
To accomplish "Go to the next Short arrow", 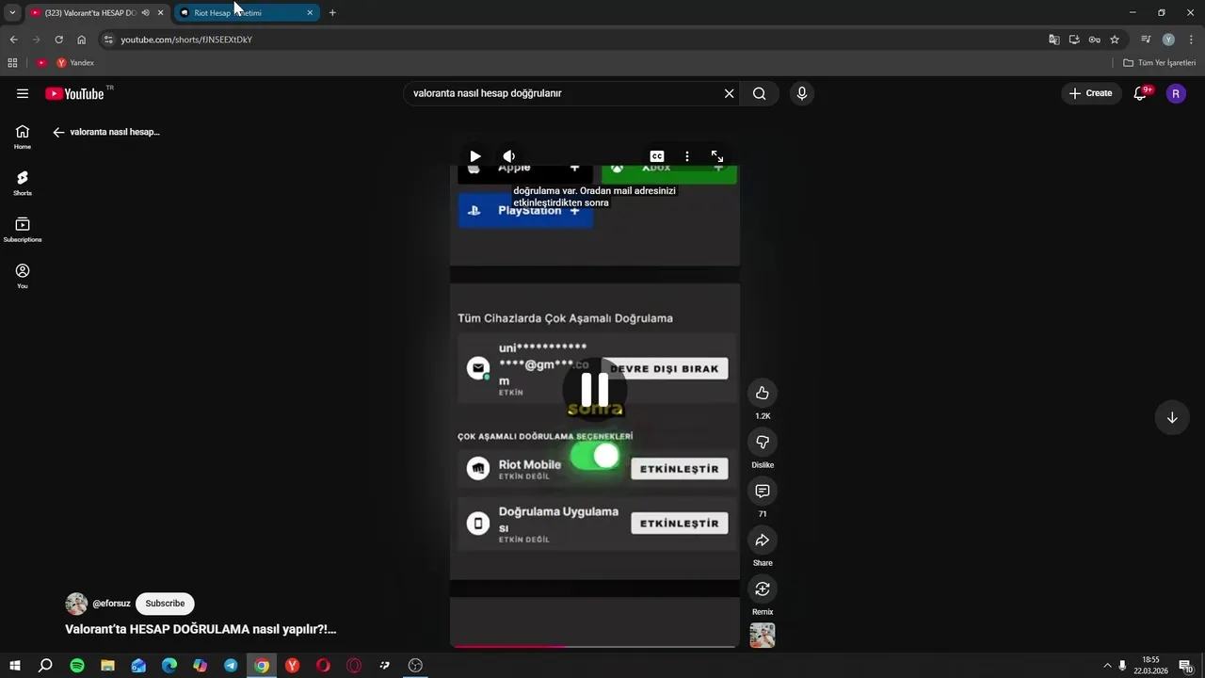I will (x=1172, y=418).
